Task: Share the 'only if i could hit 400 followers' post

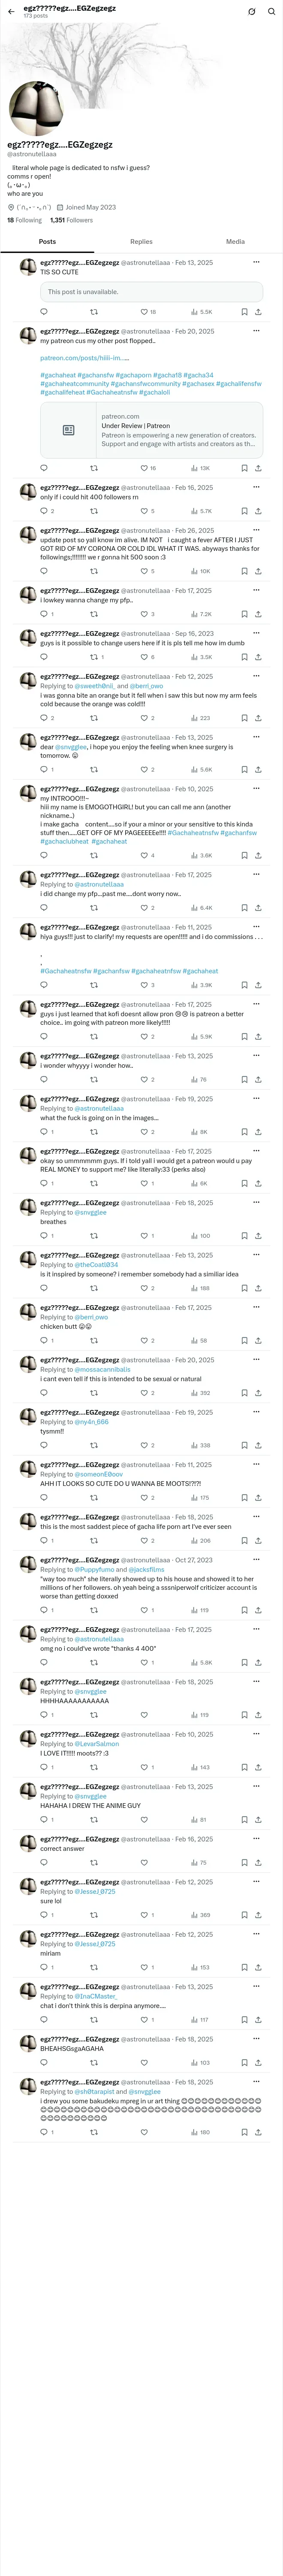Action: point(258,511)
